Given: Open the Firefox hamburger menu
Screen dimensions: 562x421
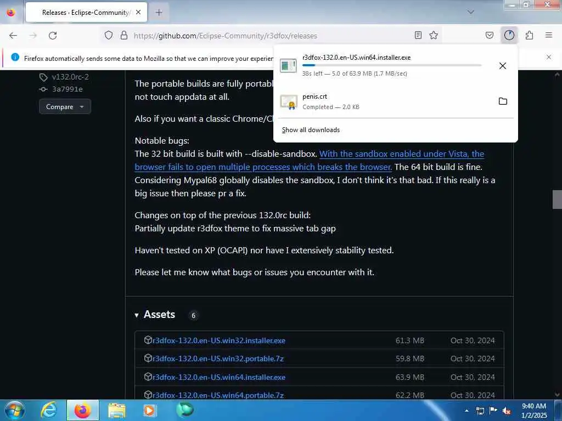Looking at the screenshot, I should (549, 35).
